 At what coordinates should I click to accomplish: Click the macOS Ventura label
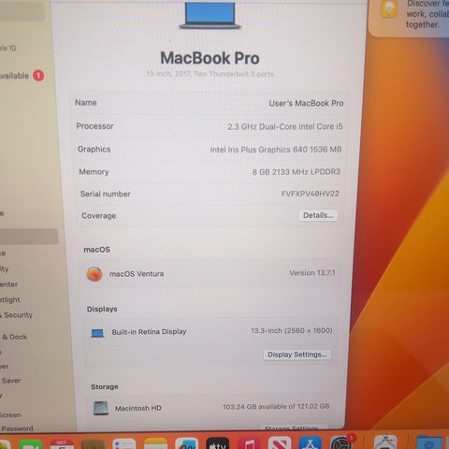click(x=137, y=274)
